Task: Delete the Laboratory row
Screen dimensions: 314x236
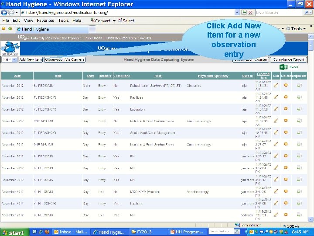Action: 286,108
